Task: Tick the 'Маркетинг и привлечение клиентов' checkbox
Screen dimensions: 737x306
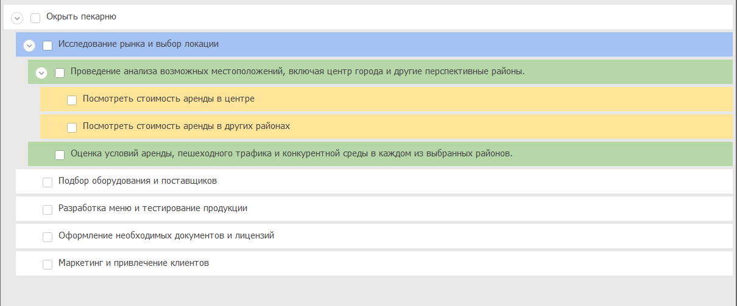Action: pyautogui.click(x=48, y=264)
